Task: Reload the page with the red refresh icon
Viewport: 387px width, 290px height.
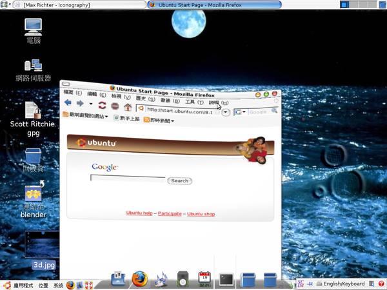Action: click(102, 105)
